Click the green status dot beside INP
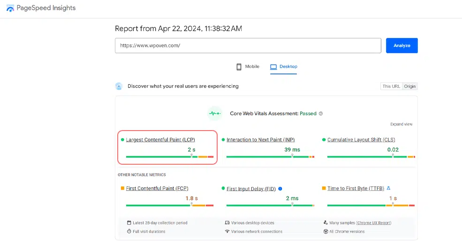462x241 pixels. click(x=223, y=140)
